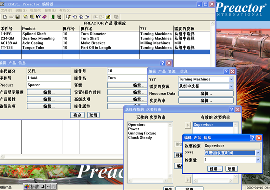
Task: Move constraint up with up-arrow button
Action: point(188,125)
